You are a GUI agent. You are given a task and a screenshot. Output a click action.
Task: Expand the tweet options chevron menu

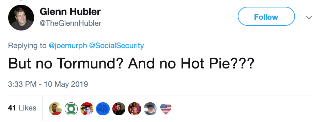point(309,17)
